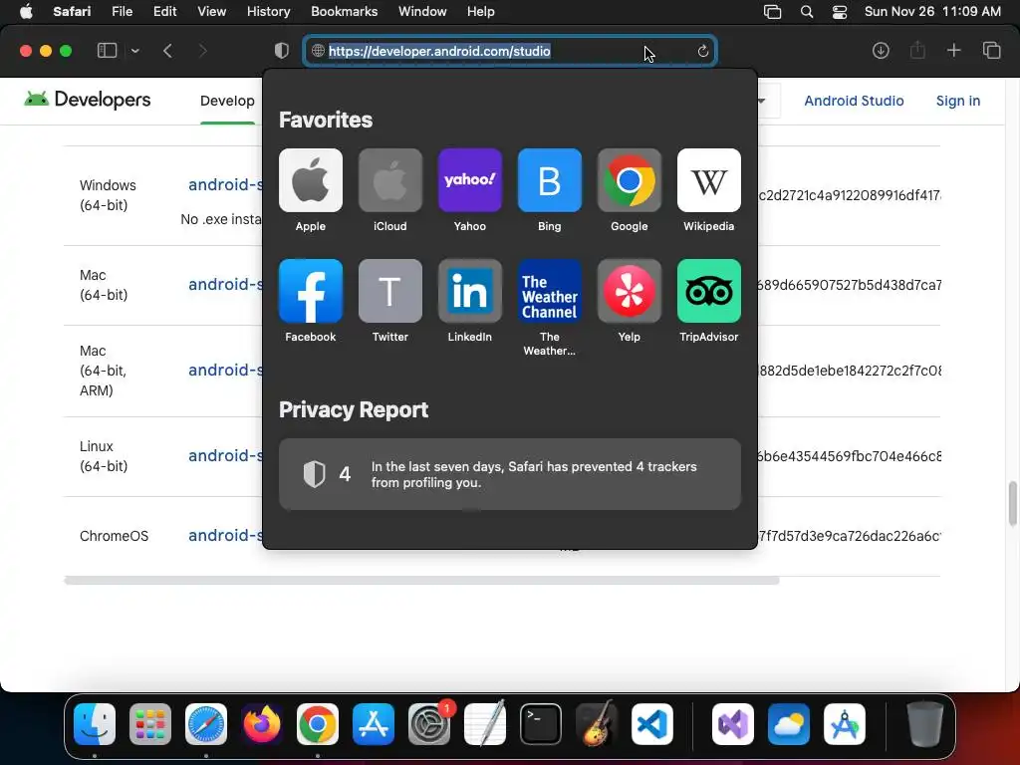Open Launchpad from the Dock
This screenshot has height=765, width=1020.
tap(150, 724)
